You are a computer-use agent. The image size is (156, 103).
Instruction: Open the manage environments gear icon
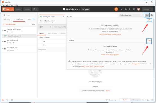[x=152, y=15]
